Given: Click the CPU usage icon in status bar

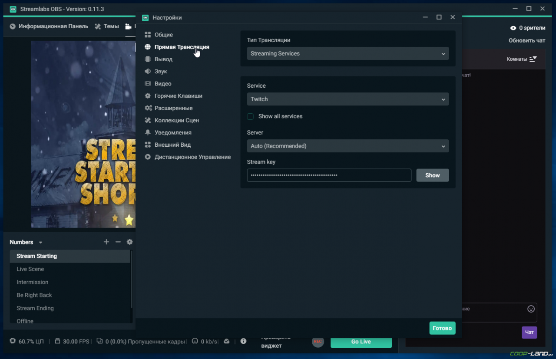Looking at the screenshot, I should [13, 341].
